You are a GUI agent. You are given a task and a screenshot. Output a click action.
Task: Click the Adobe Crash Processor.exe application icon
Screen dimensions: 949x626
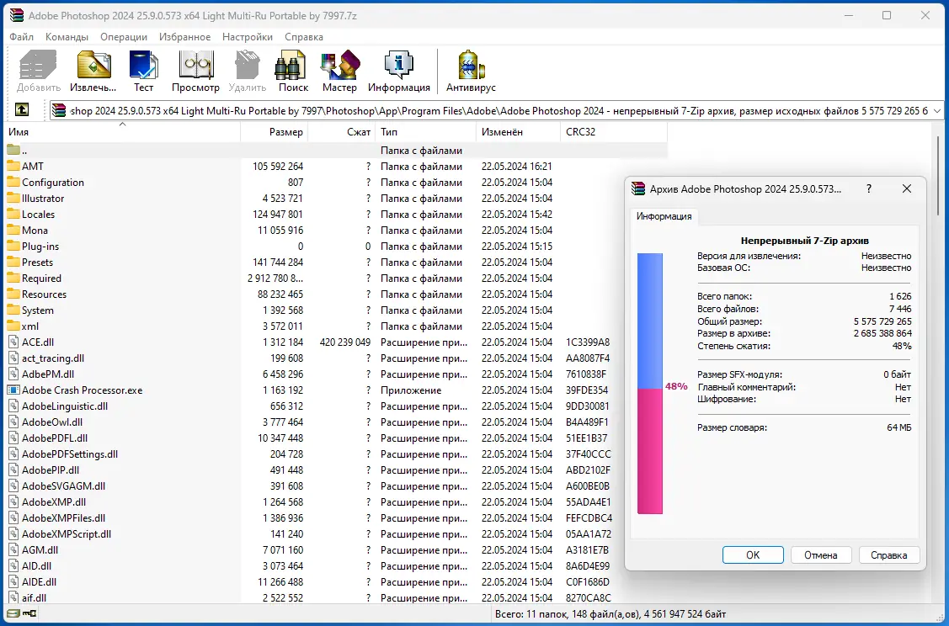pyautogui.click(x=13, y=390)
